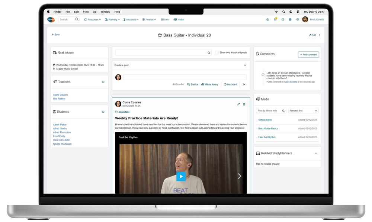Add media from Device
This screenshot has width=372, height=222.
pos(192,84)
